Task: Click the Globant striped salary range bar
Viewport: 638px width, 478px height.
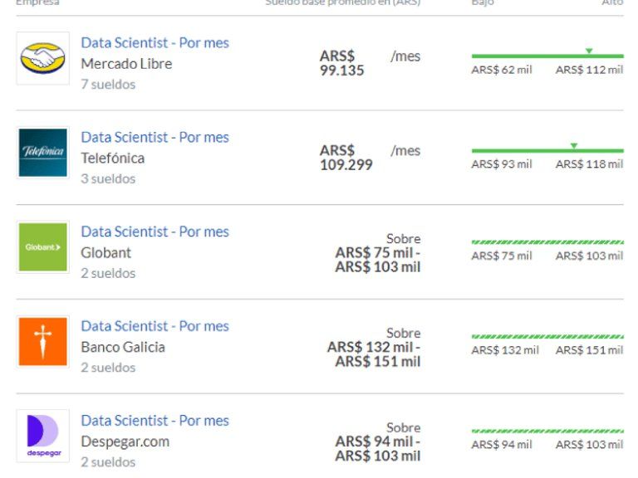Action: (547, 242)
